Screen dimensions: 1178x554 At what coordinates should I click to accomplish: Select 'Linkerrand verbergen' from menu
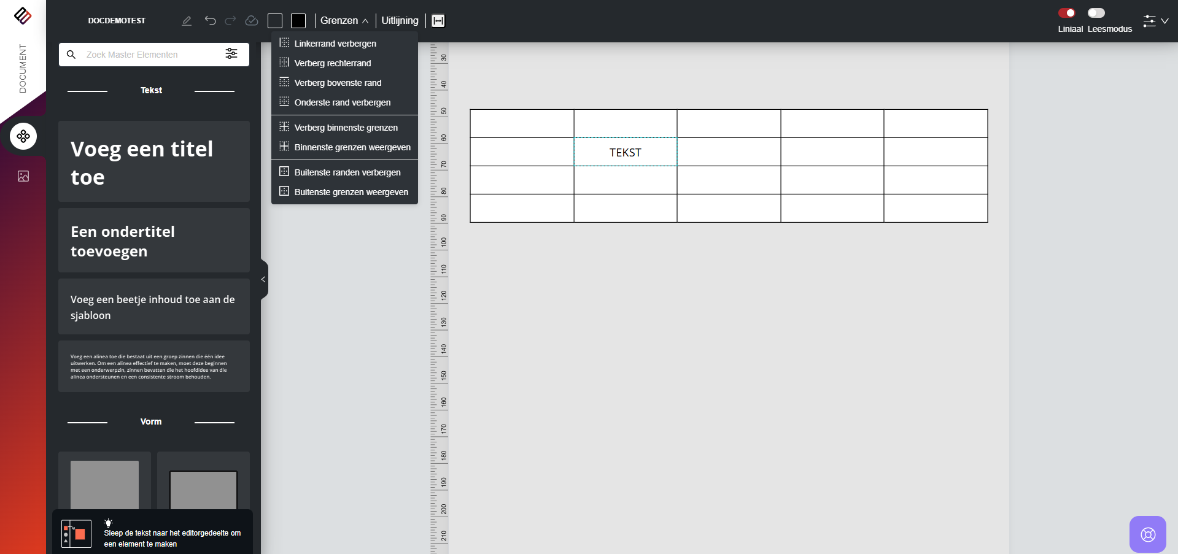[x=335, y=44]
